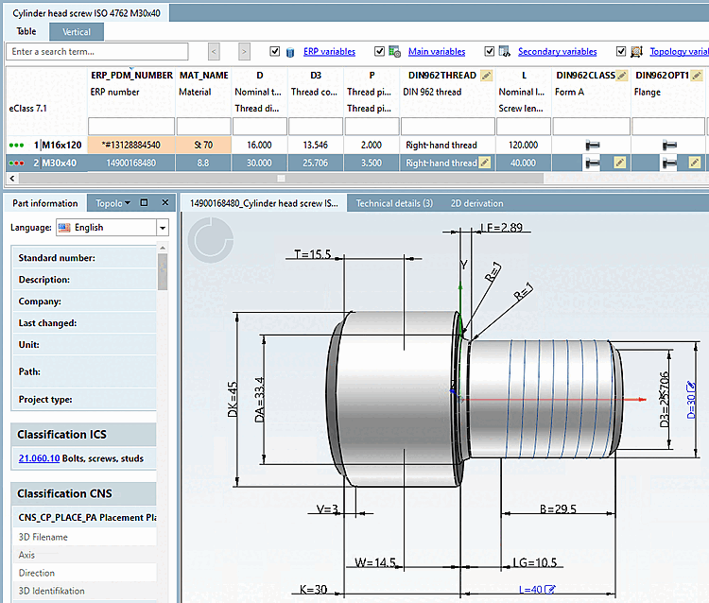Click the ERP variables database icon
Screen dimensions: 709x603
[x=291, y=51]
